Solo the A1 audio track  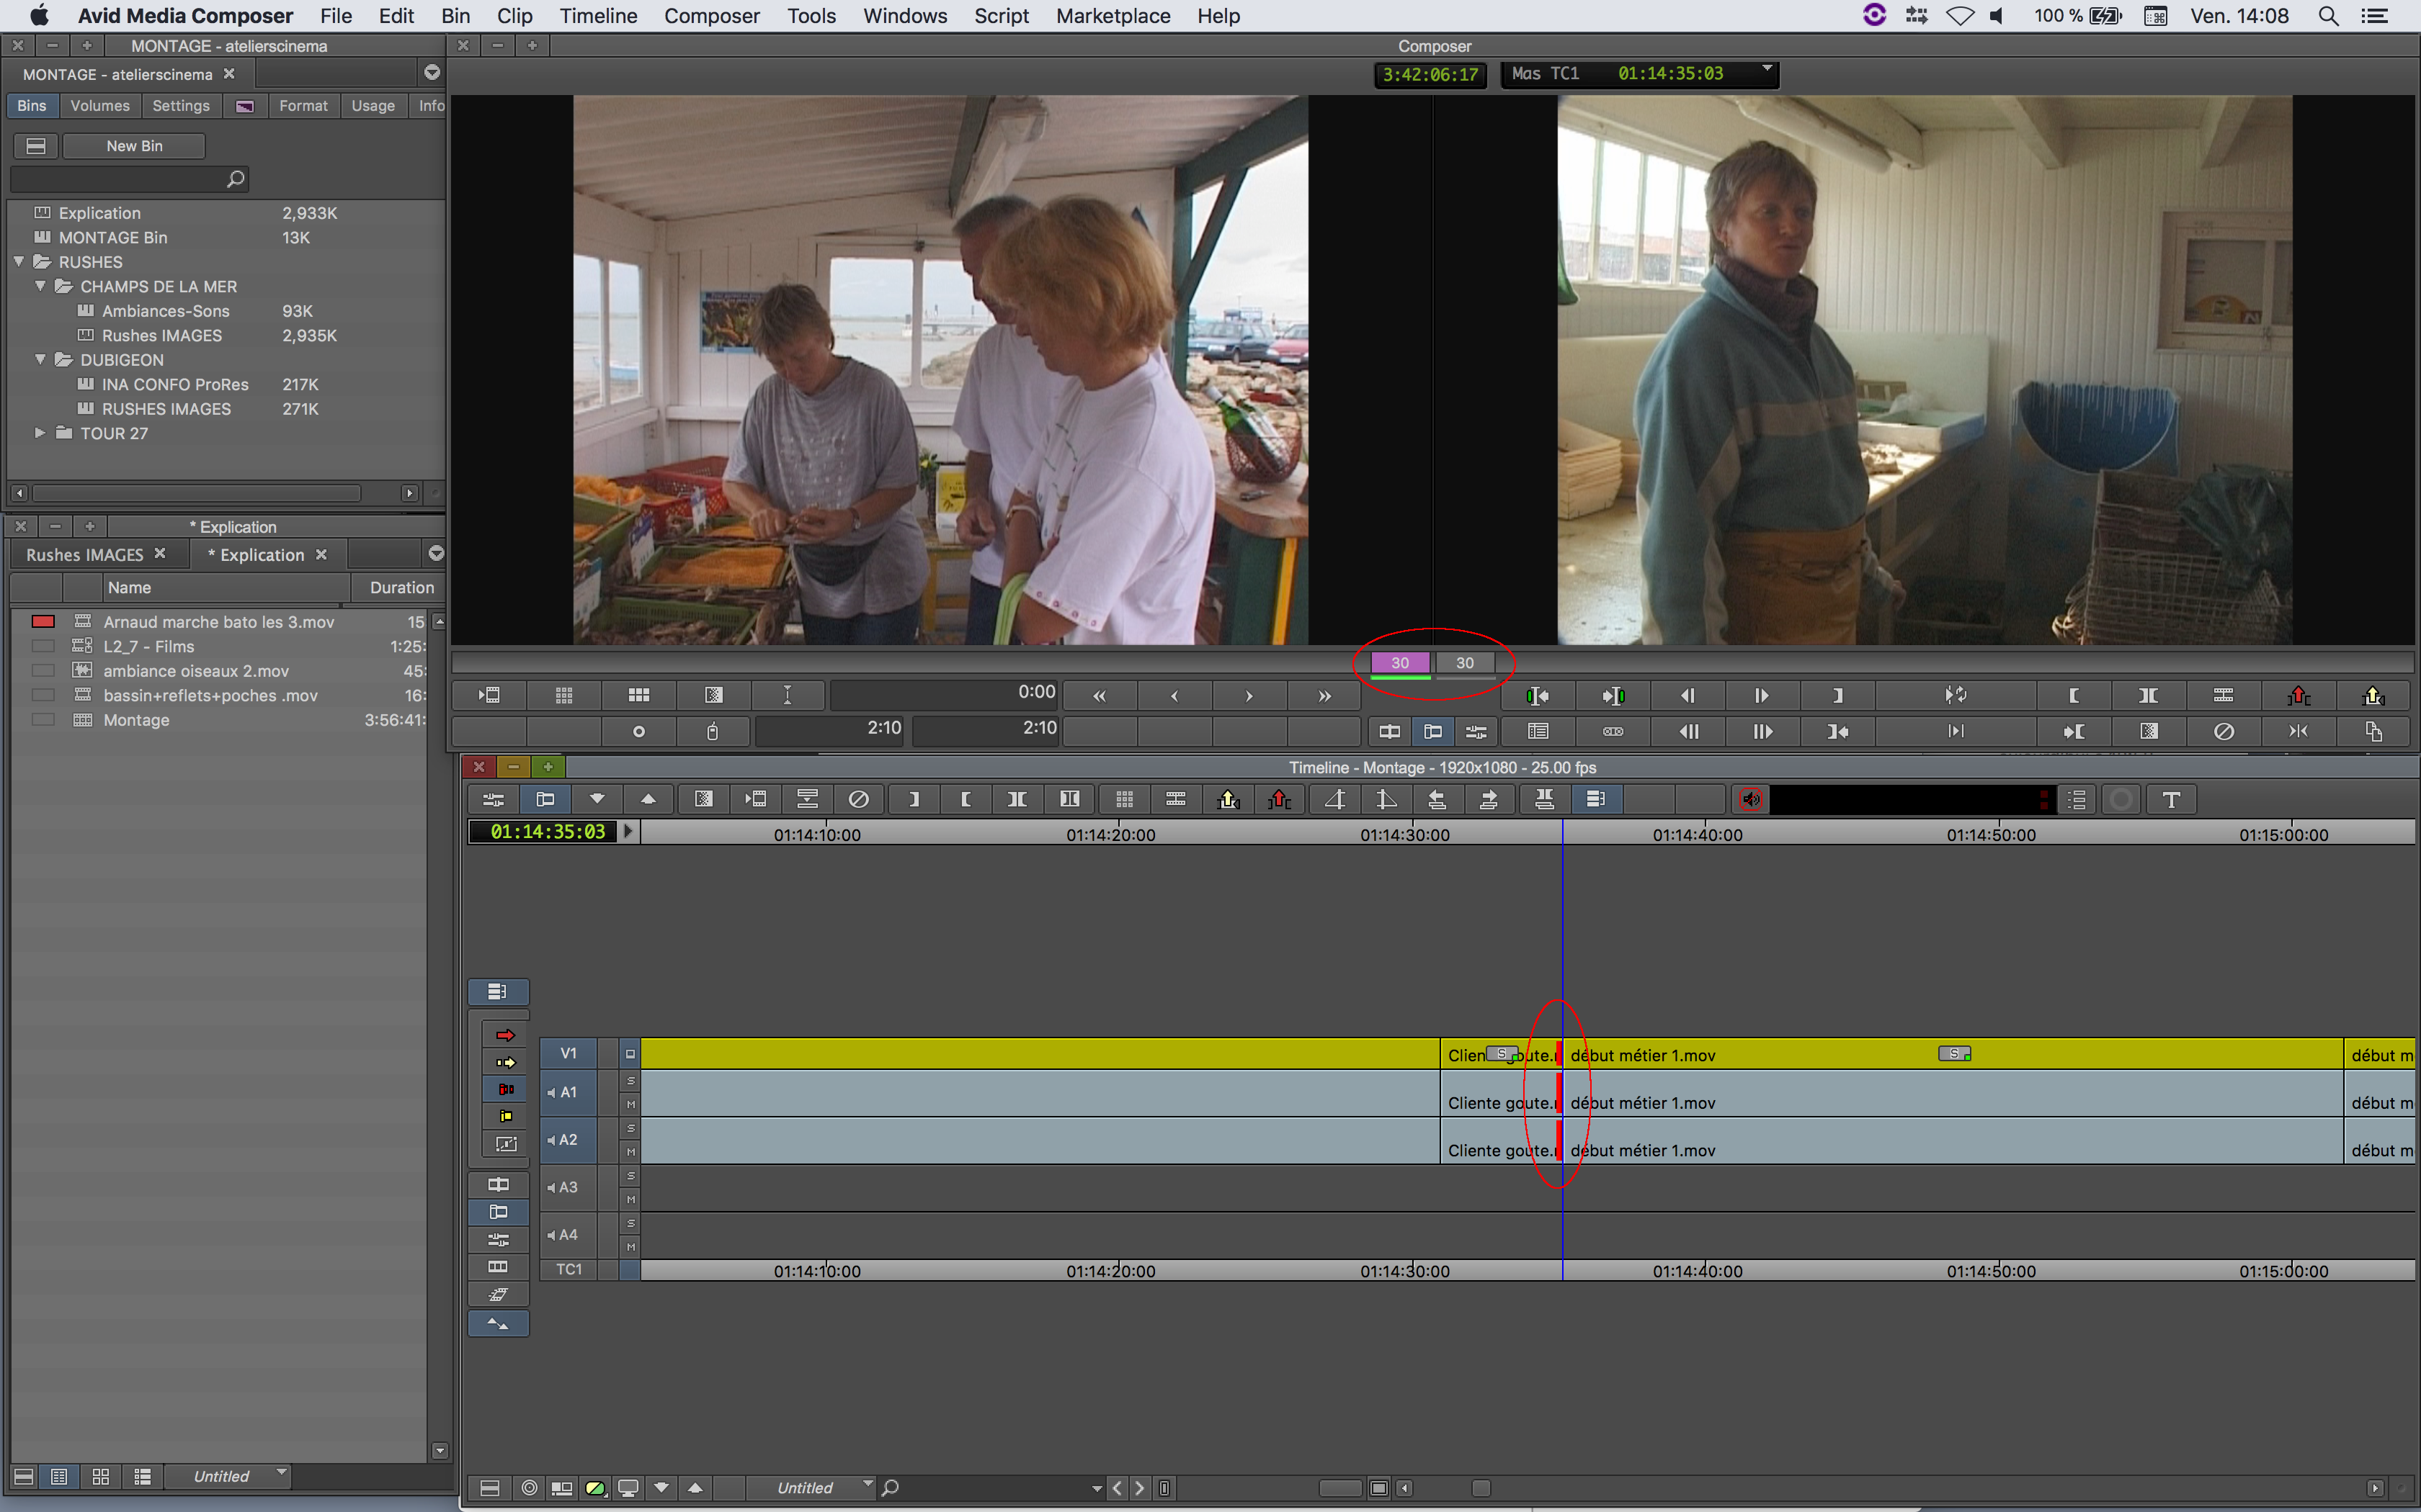click(x=630, y=1081)
